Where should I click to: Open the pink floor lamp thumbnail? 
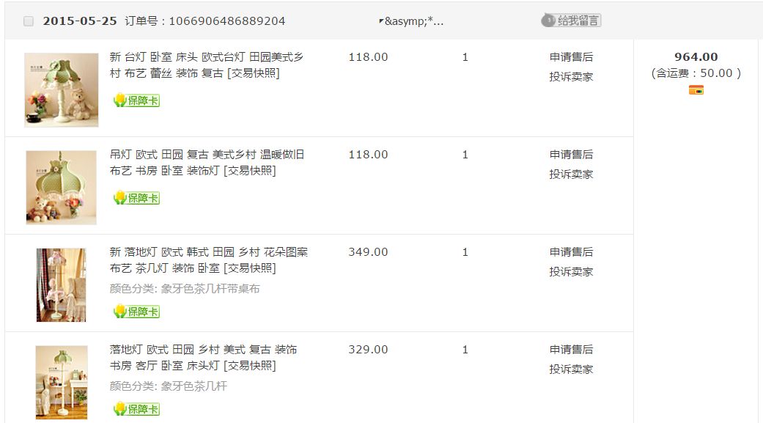pos(62,284)
